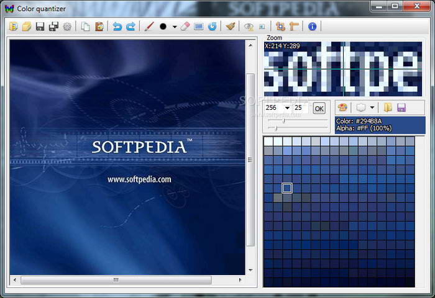This screenshot has width=435, height=298.
Task: Open the brush size dropdown arrow
Action: tap(175, 27)
